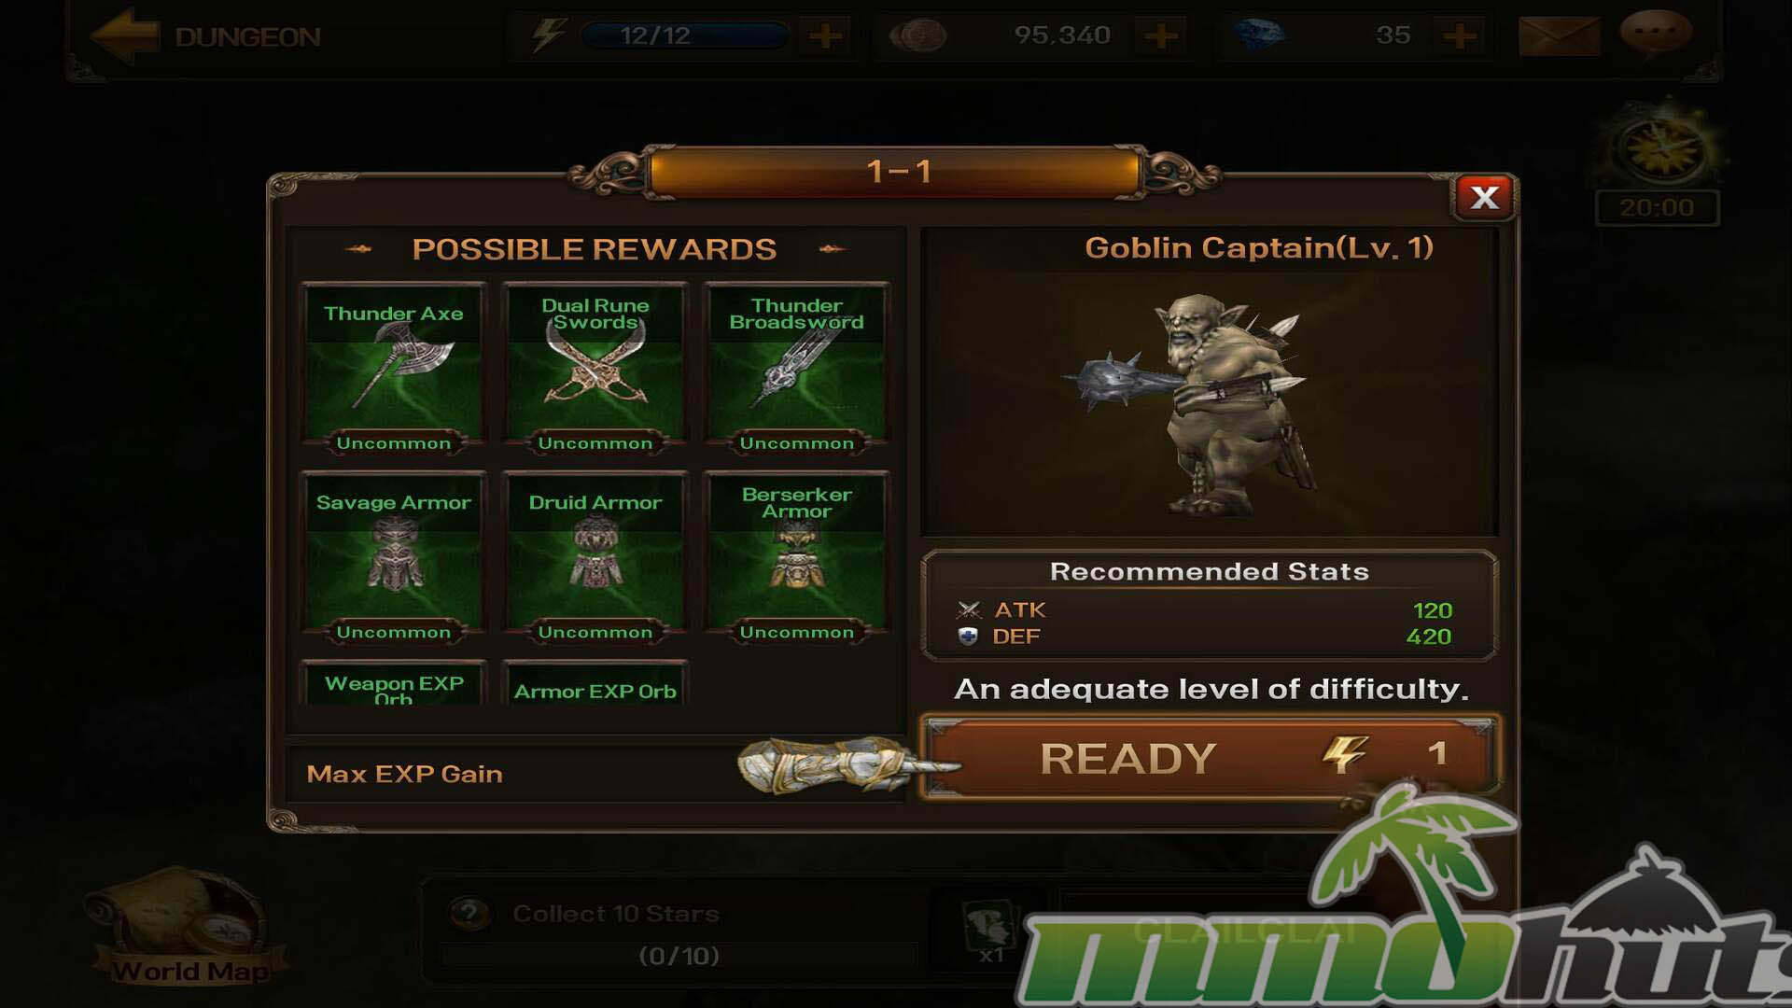
Task: Add more energy with plus icon
Action: tap(825, 36)
